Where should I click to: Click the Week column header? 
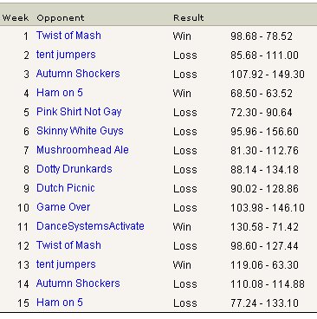click(x=16, y=17)
